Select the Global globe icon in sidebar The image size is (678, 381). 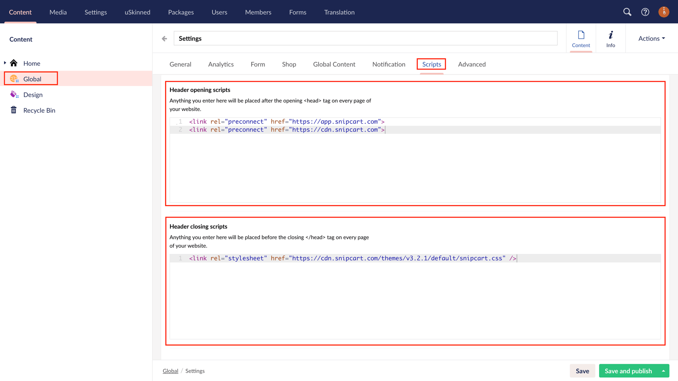14,78
